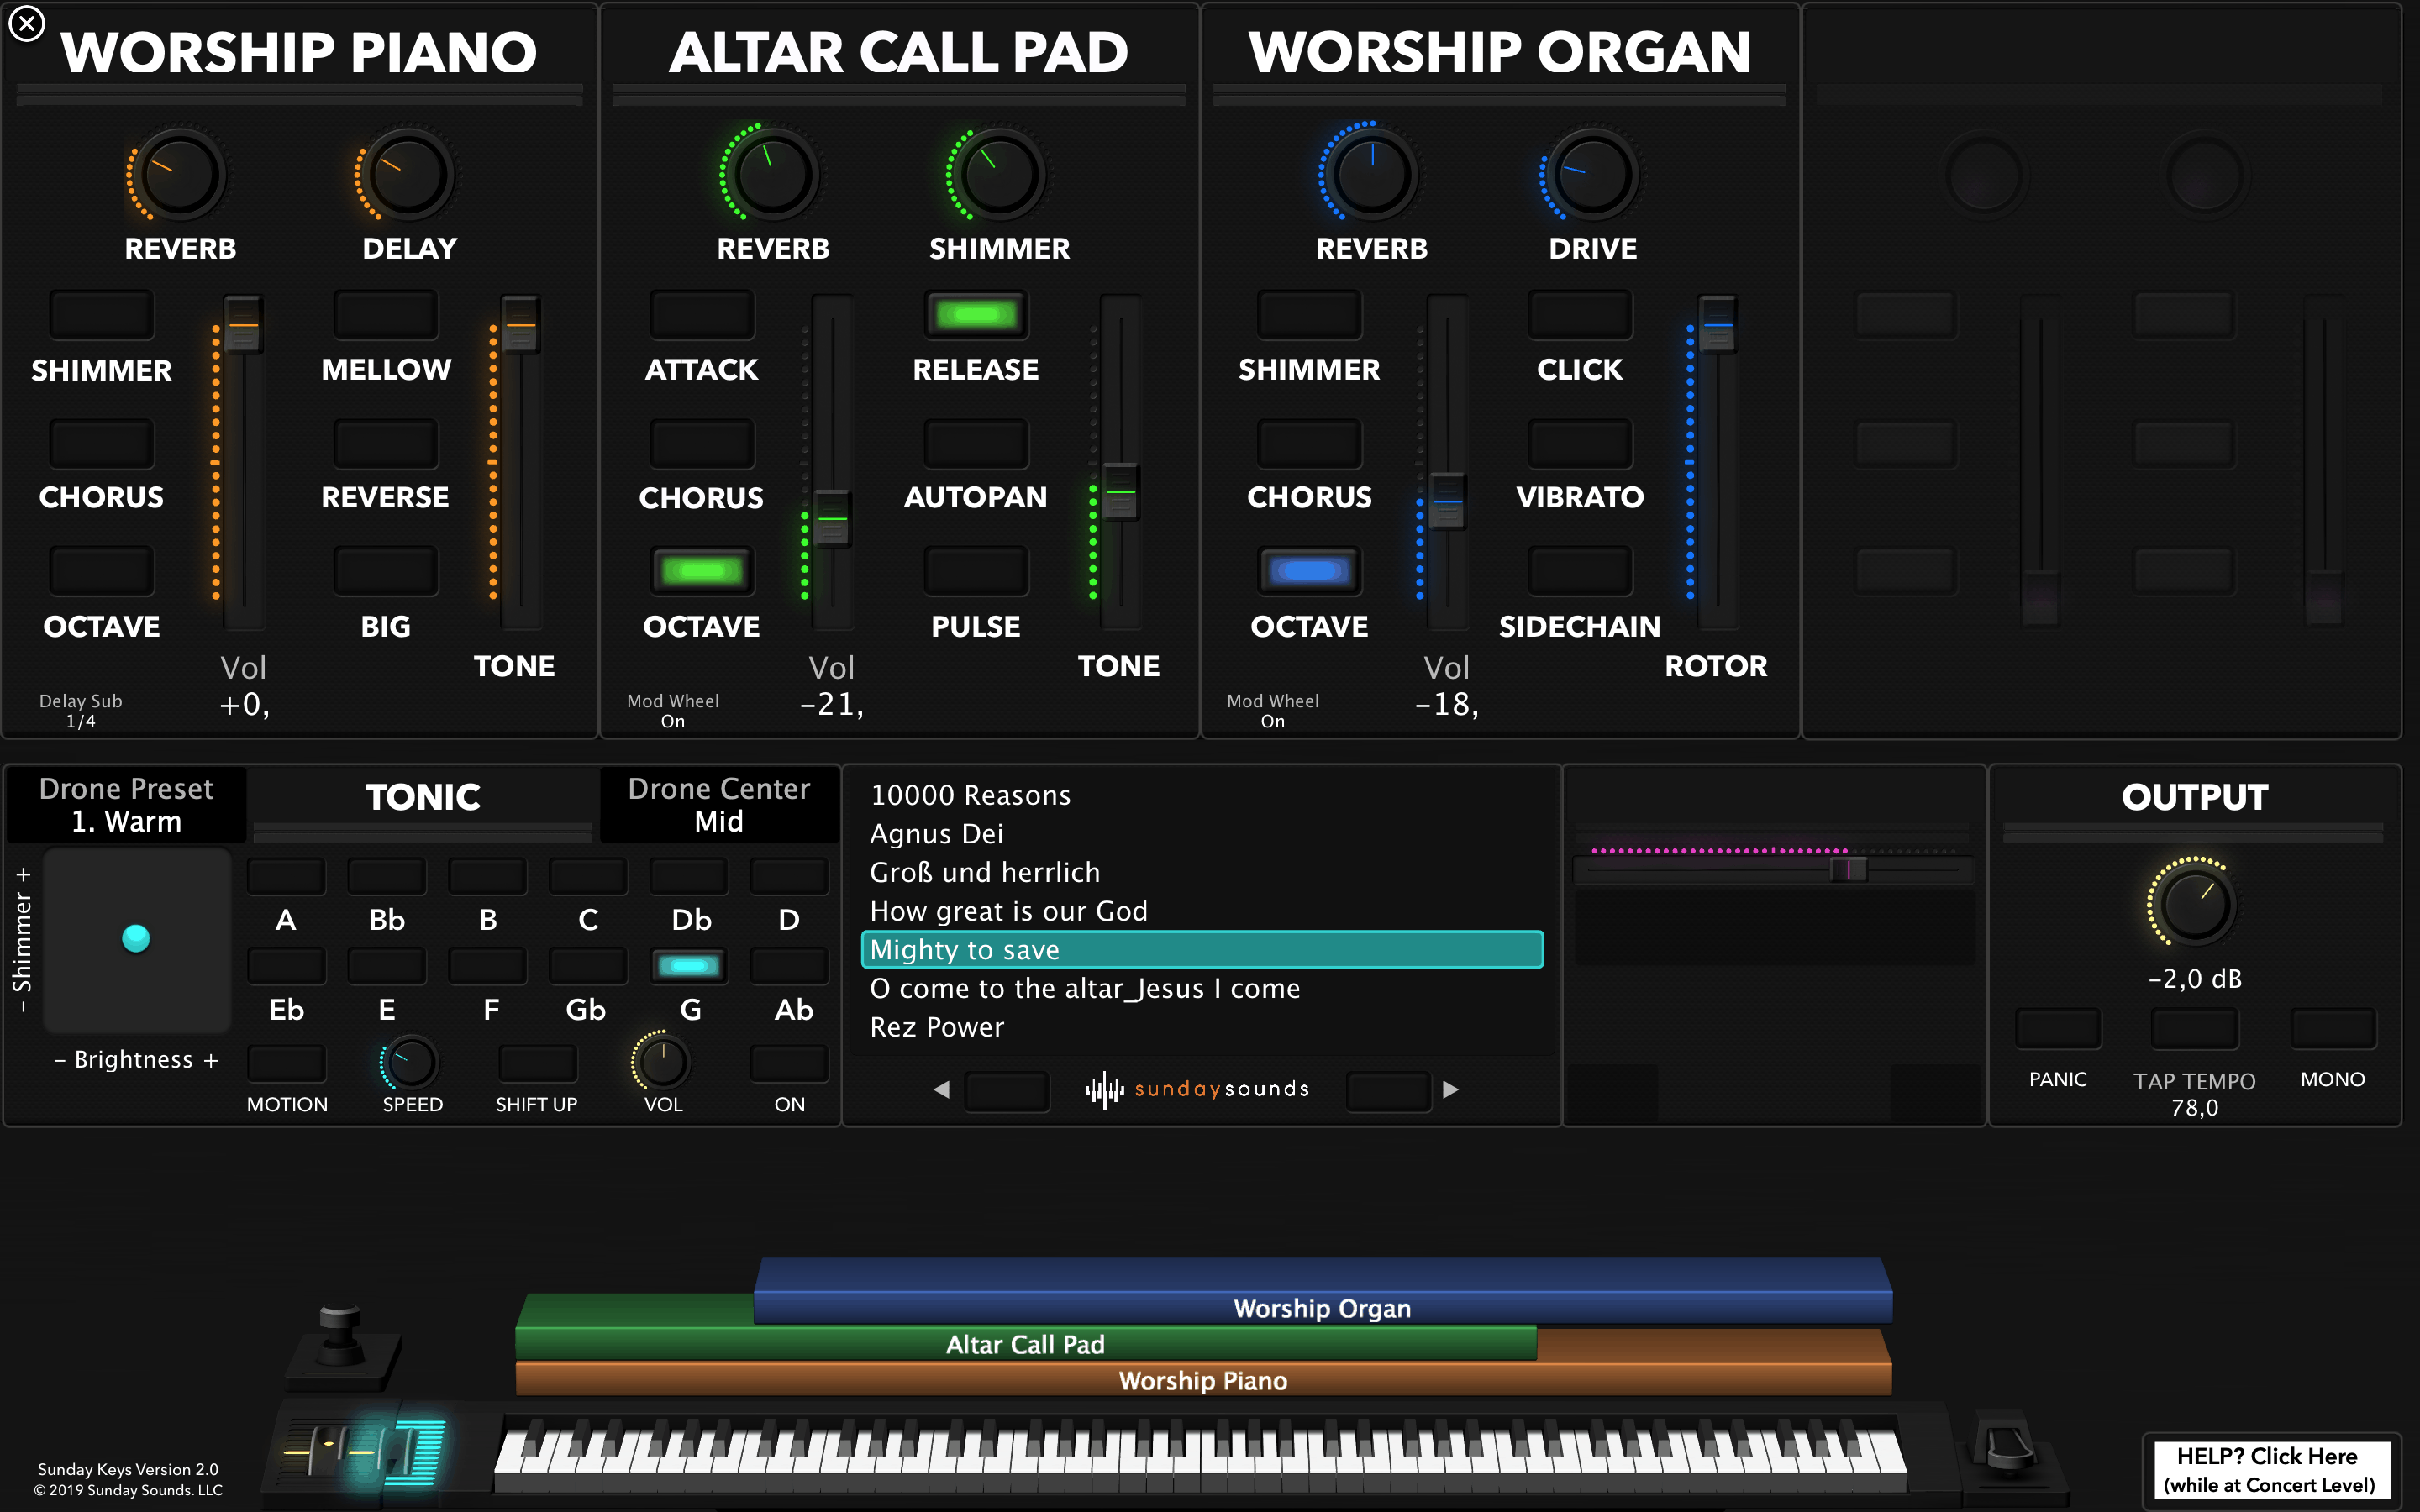Viewport: 2420px width, 1512px height.
Task: Open the Drone Preset selector
Action: 126,805
